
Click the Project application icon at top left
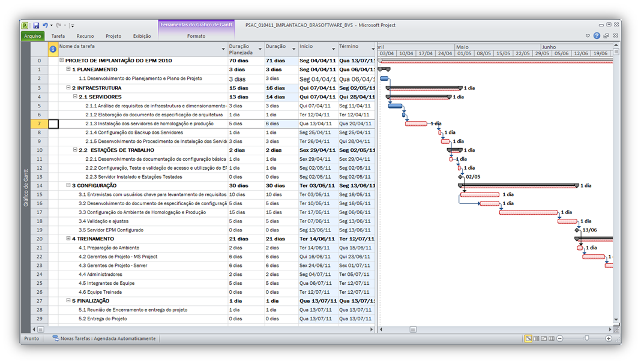click(25, 25)
